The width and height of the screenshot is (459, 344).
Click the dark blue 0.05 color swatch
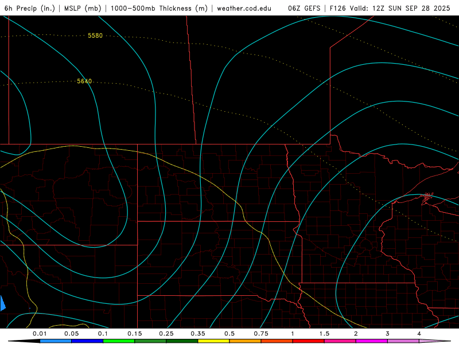87,341
